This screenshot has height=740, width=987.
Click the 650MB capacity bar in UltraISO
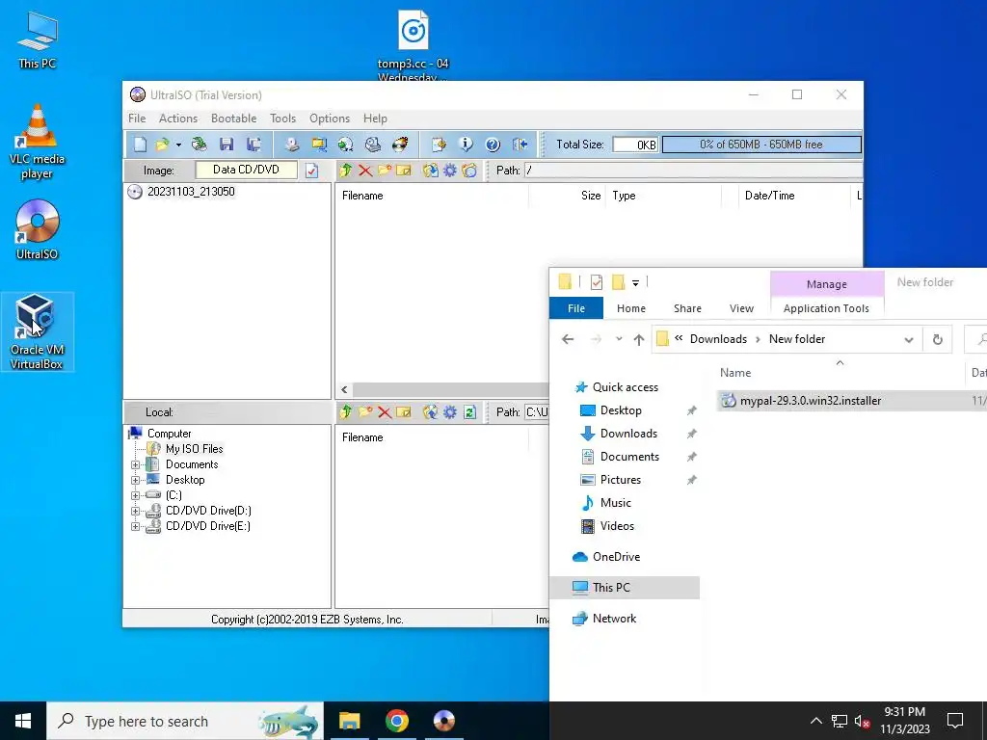point(761,145)
